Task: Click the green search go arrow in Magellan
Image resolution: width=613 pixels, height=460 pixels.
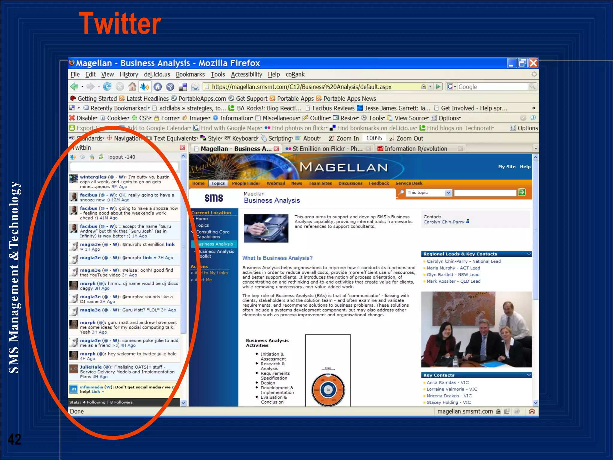Action: 522,193
